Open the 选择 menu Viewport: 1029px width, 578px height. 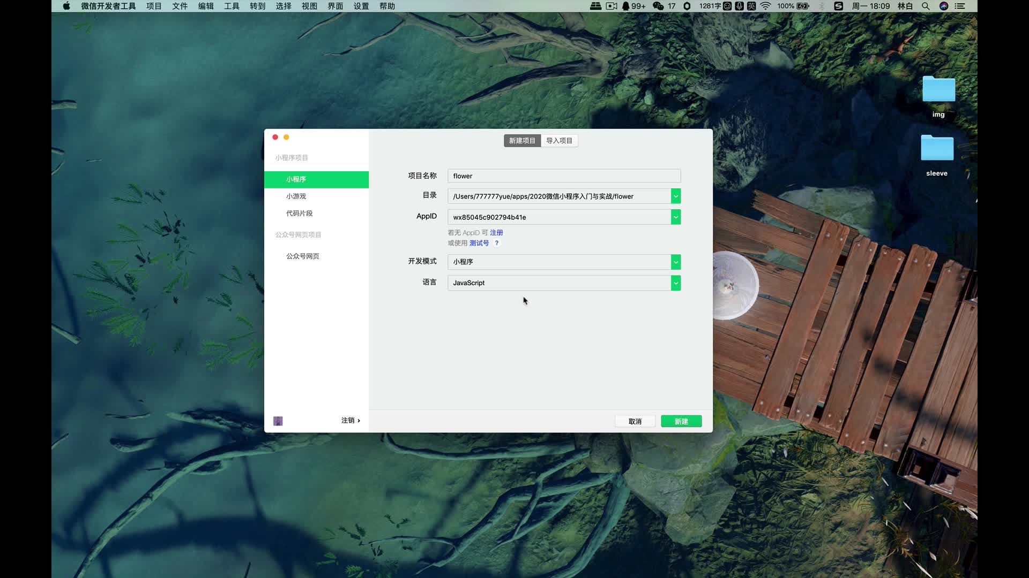pyautogui.click(x=284, y=6)
